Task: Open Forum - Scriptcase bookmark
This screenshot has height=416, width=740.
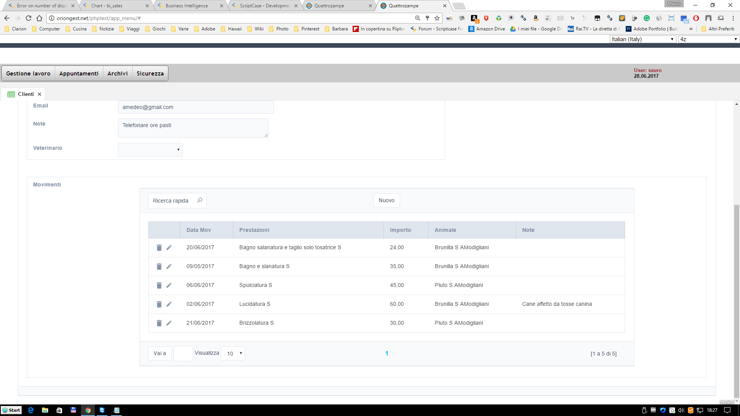Action: pos(437,29)
